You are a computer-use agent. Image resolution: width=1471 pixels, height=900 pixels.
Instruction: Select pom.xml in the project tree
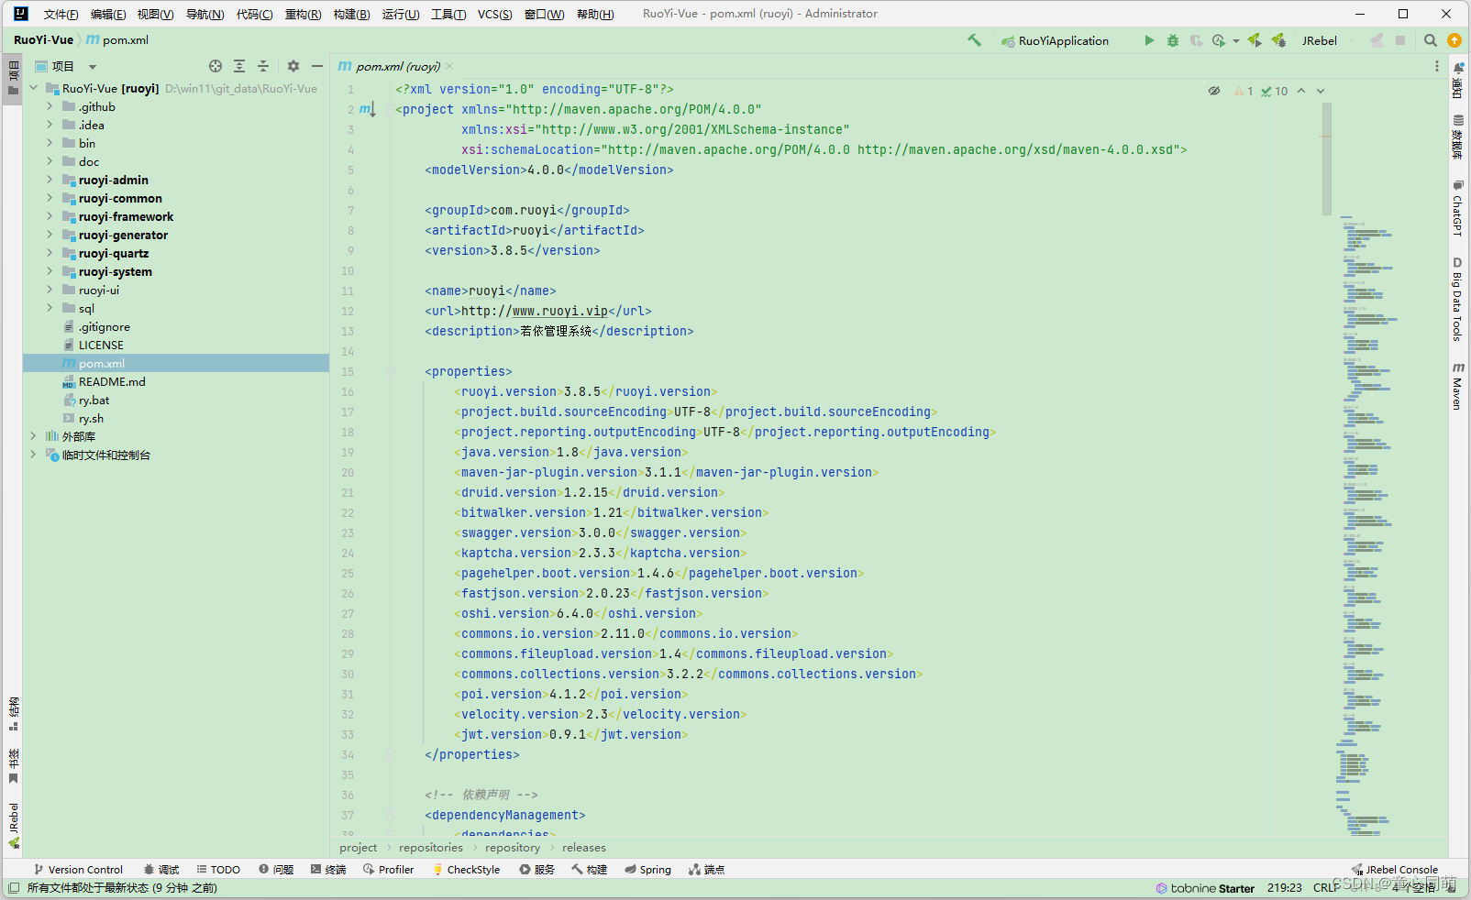tap(176, 364)
